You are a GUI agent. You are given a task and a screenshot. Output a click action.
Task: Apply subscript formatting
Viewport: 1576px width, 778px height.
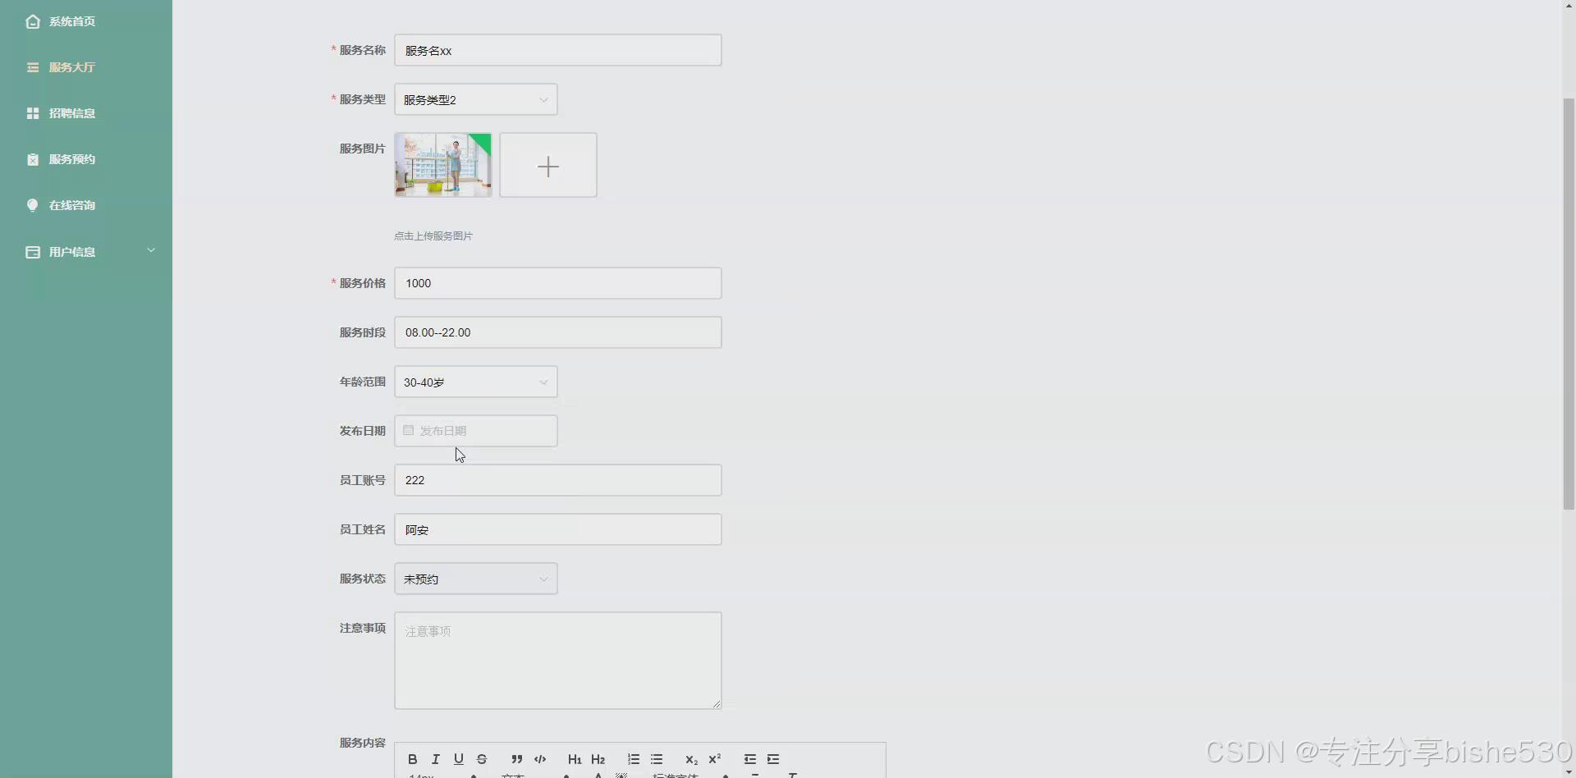coord(691,759)
